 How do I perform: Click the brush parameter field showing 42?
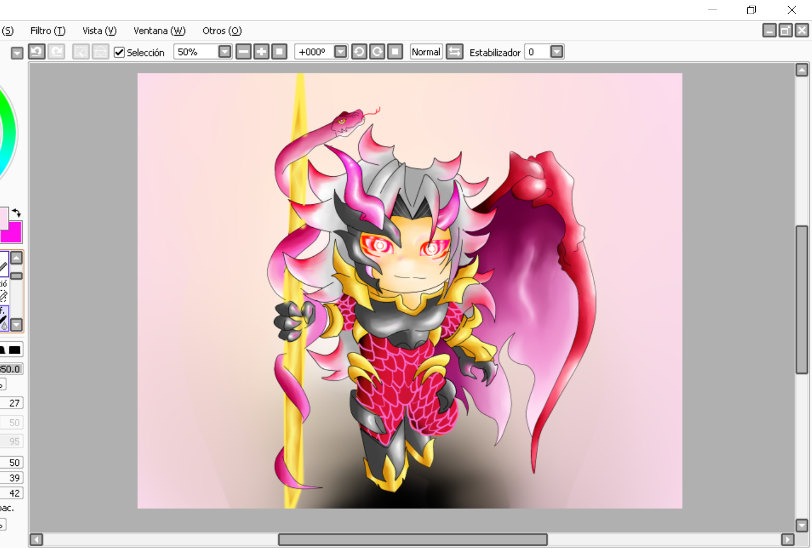[11, 493]
